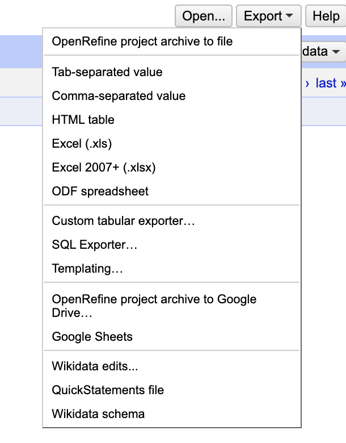Select Comma-separated value export

(x=172, y=96)
